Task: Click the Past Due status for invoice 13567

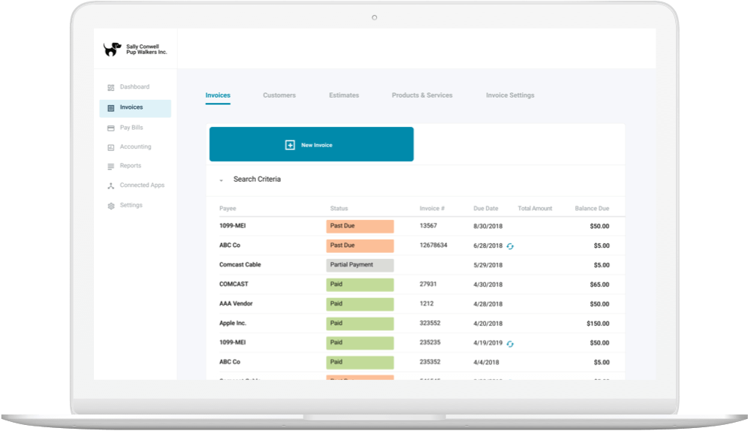Action: (360, 226)
